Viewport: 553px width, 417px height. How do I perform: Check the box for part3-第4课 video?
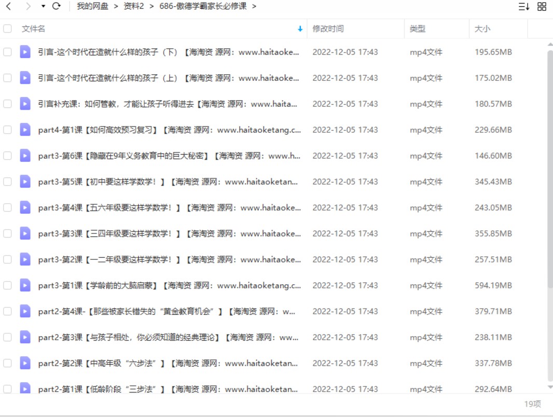(x=7, y=207)
